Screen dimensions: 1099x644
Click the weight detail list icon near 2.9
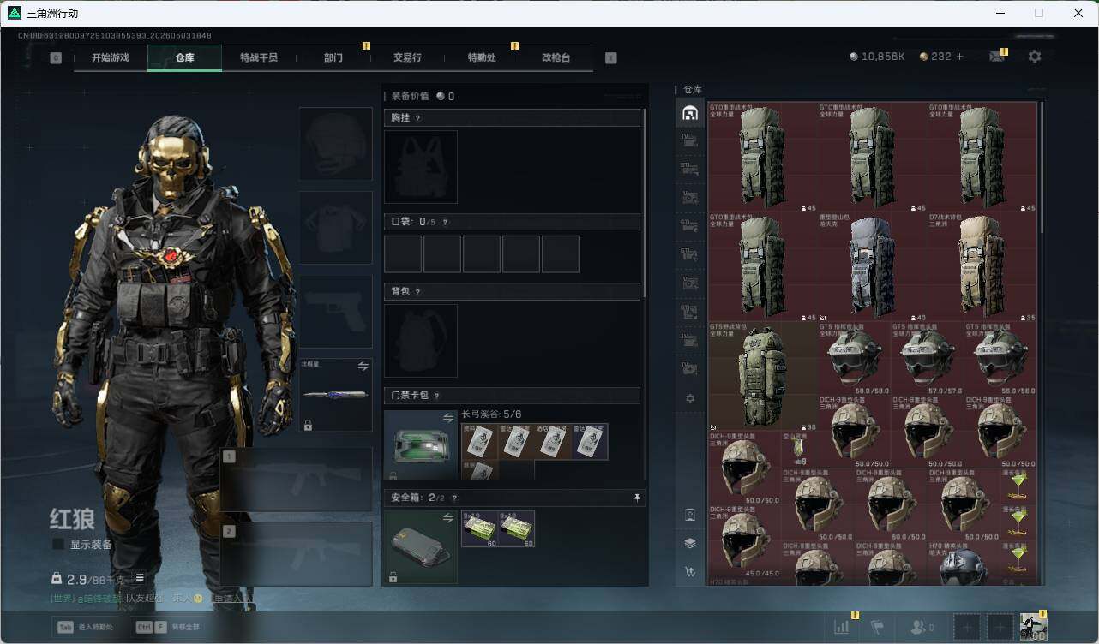pos(139,578)
